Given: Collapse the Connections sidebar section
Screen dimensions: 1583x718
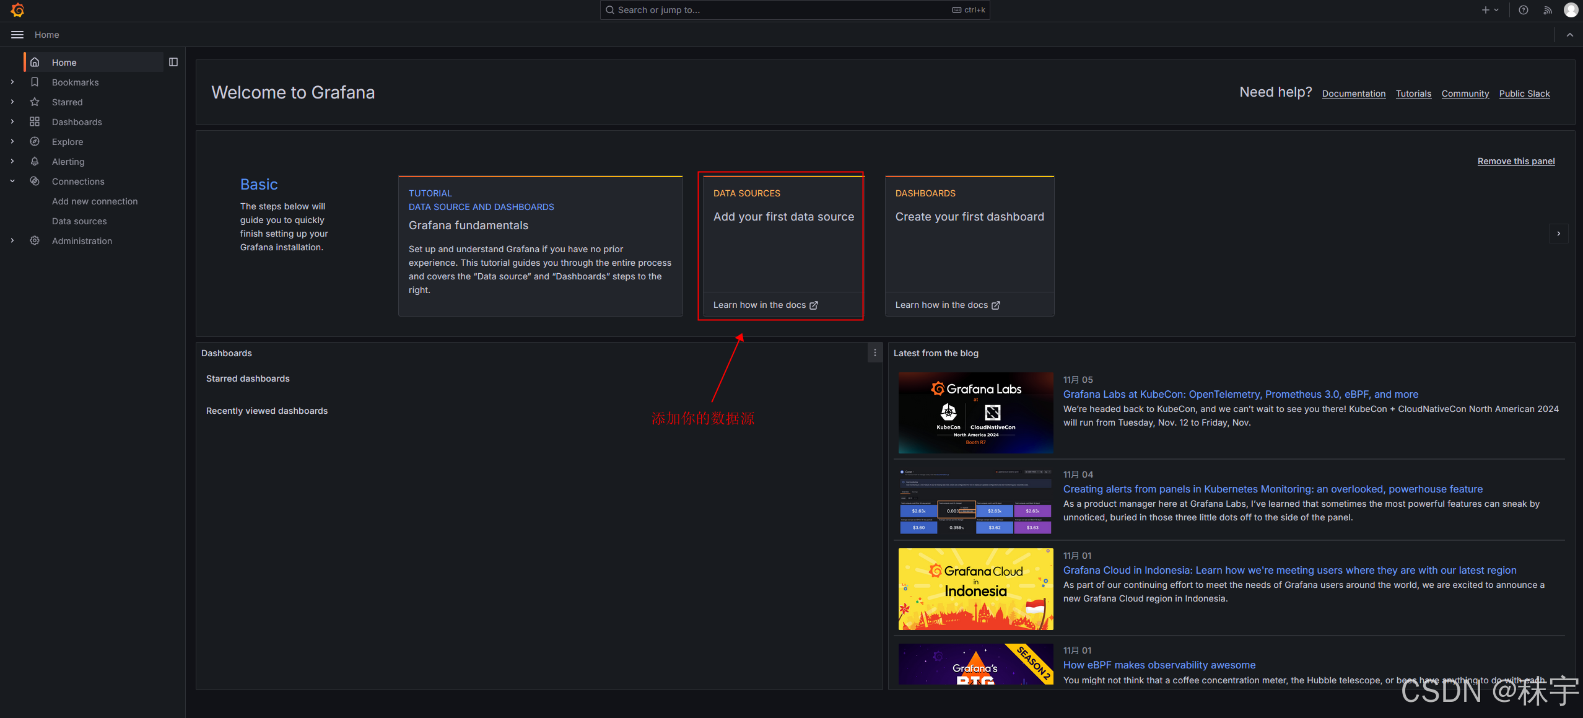Looking at the screenshot, I should point(12,181).
